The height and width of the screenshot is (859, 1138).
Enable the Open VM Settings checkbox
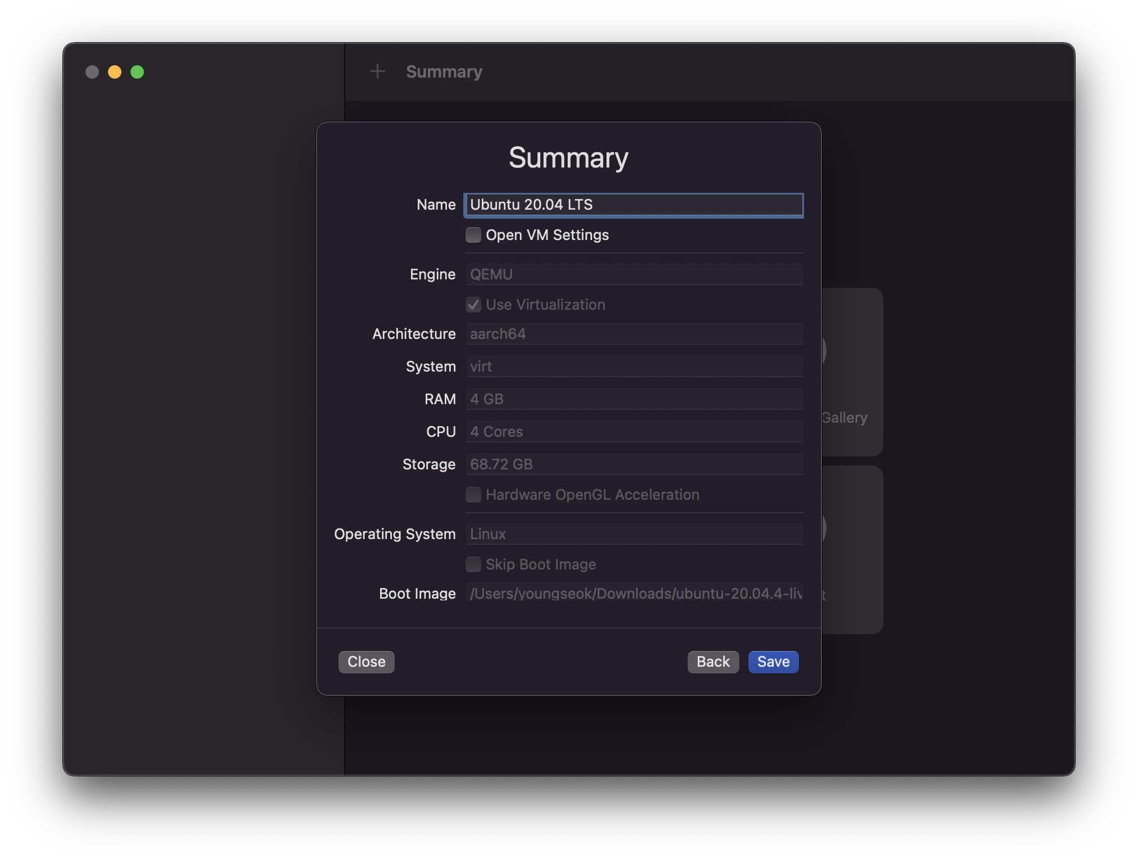tap(473, 235)
